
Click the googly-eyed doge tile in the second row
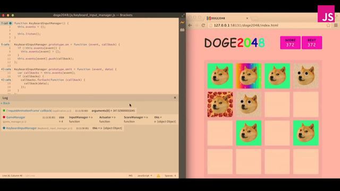249,105
